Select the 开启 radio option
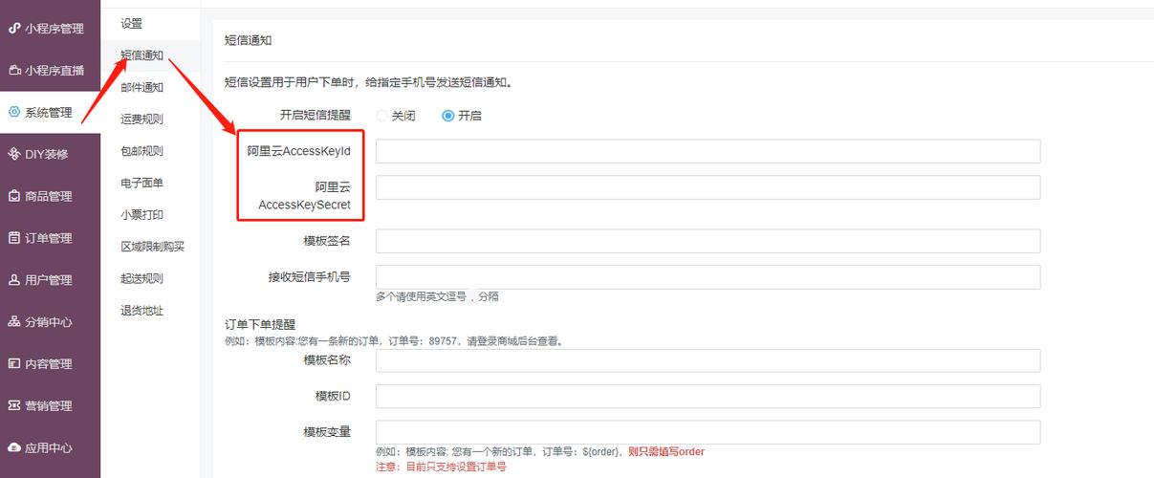1154x478 pixels. (447, 116)
